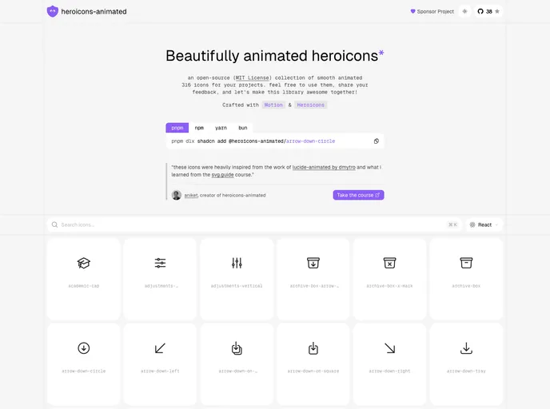Select the archive-box-arrow-down icon
Viewport: 550px width, 409px height.
[313, 263]
